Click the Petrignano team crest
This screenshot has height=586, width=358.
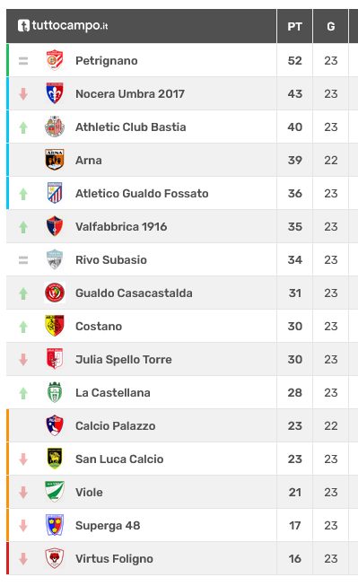[55, 60]
